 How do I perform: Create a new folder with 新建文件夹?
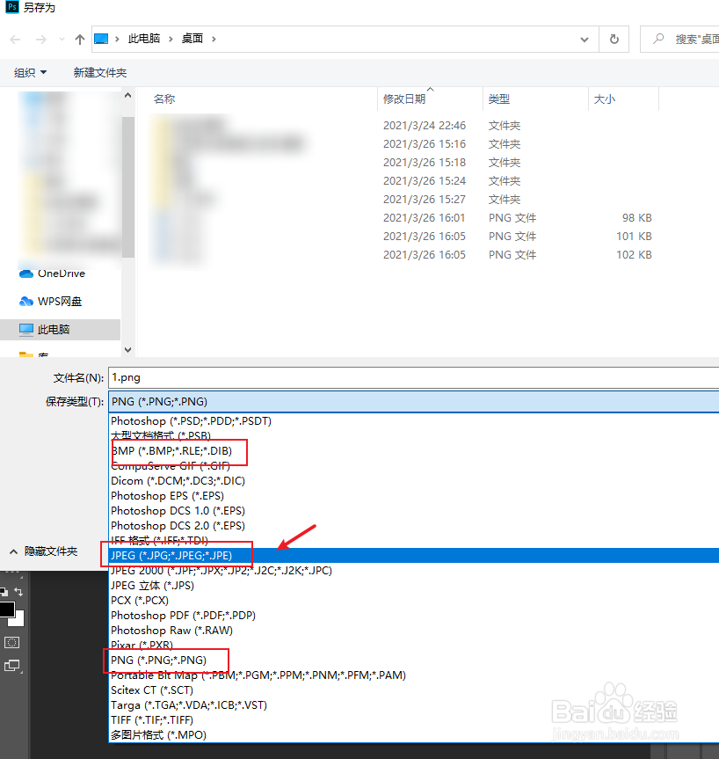point(100,73)
